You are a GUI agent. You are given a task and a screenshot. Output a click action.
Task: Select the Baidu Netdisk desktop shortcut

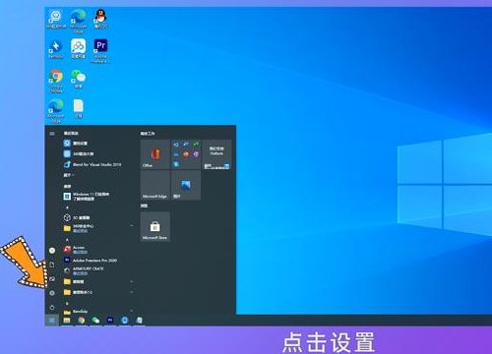(x=78, y=48)
